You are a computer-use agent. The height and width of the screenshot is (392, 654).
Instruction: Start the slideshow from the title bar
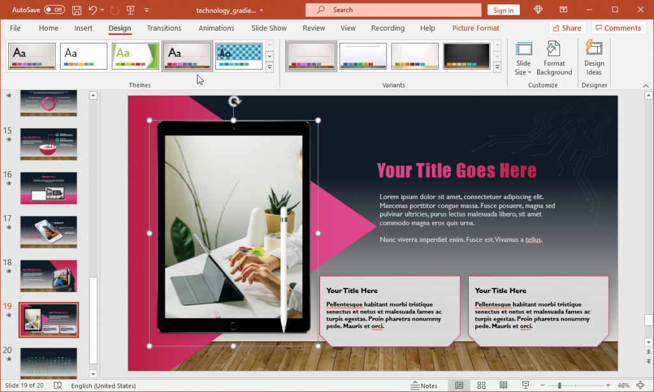131,10
